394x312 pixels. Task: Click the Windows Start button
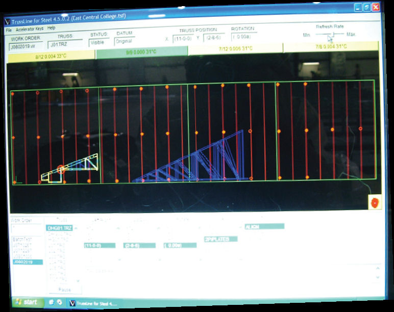click(26, 302)
